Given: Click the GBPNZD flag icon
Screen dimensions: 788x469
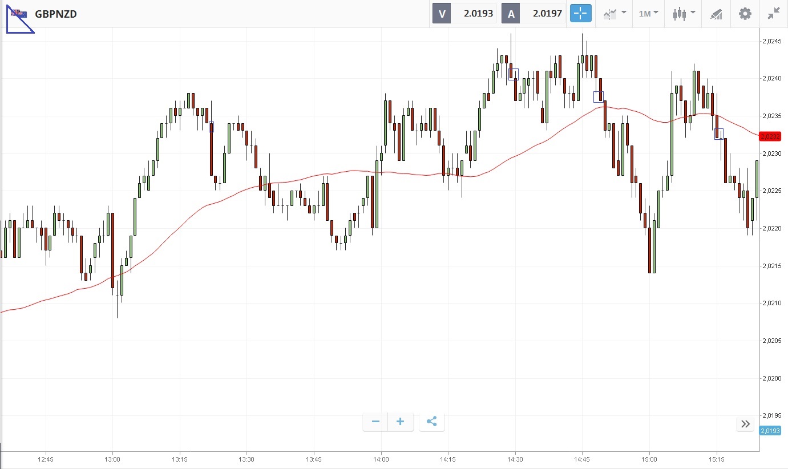Looking at the screenshot, I should [x=19, y=14].
